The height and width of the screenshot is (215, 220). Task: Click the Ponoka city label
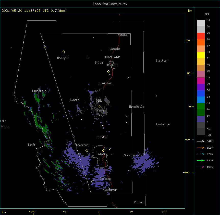pyautogui.click(x=123, y=35)
